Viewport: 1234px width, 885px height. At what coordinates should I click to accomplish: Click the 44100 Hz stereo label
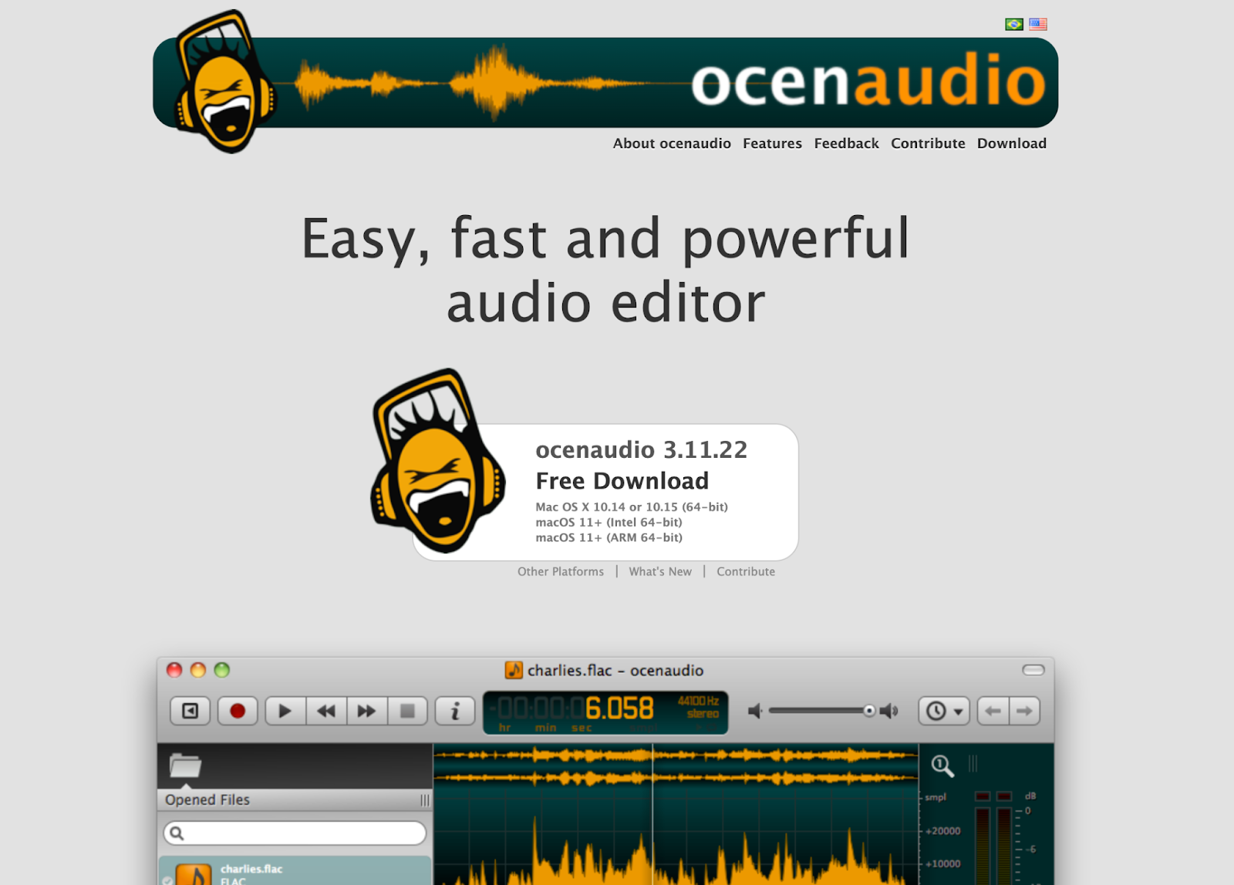tap(700, 707)
